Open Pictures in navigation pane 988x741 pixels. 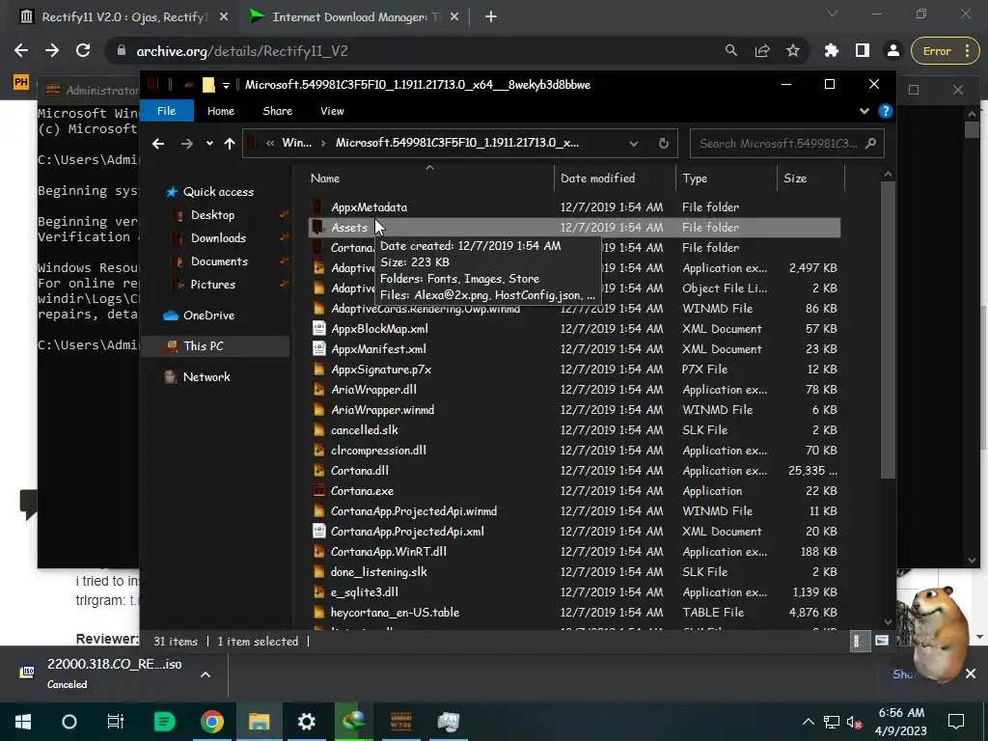212,285
